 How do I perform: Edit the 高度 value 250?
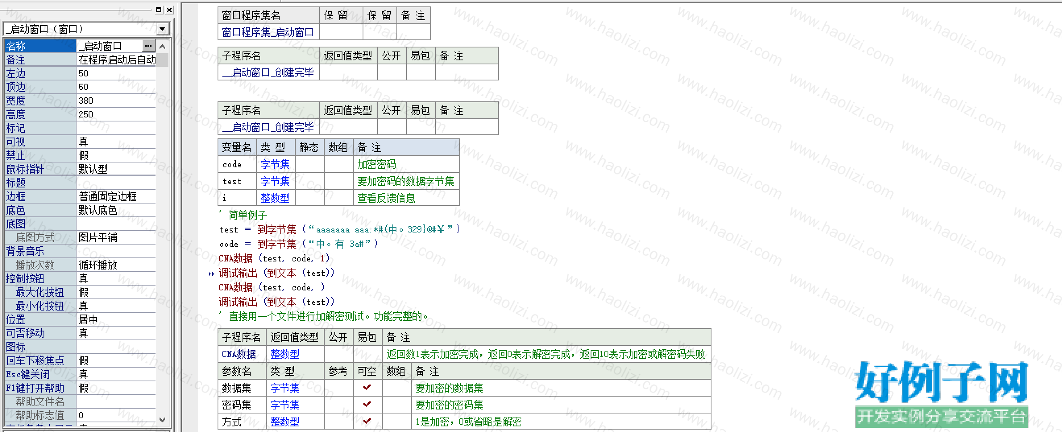tap(117, 114)
